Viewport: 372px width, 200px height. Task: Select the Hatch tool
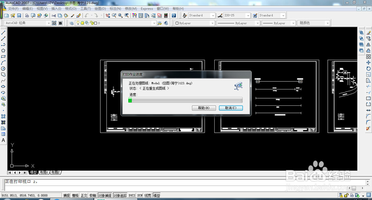pos(3,116)
